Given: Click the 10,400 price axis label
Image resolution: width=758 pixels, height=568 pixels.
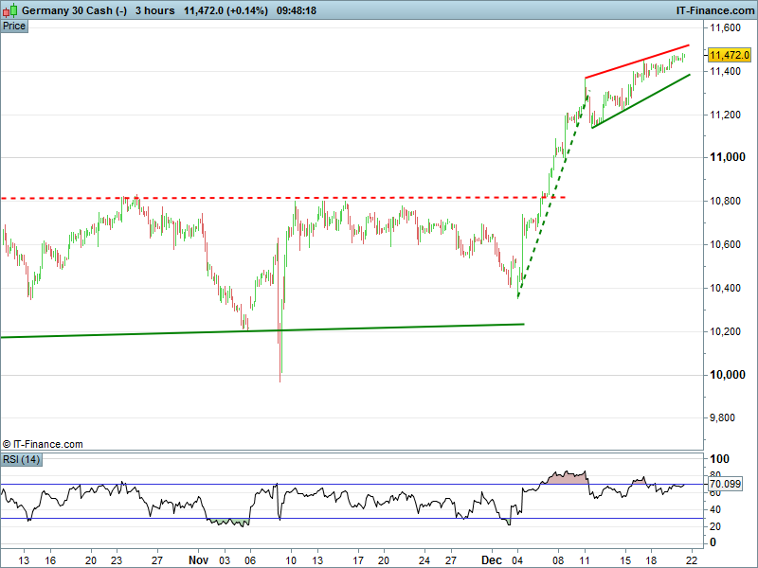Looking at the screenshot, I should (725, 288).
